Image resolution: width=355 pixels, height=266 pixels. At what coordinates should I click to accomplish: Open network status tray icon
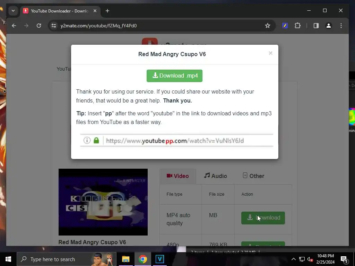[302, 259]
